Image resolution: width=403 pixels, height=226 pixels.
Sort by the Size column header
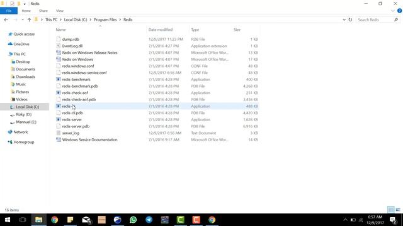(237, 30)
